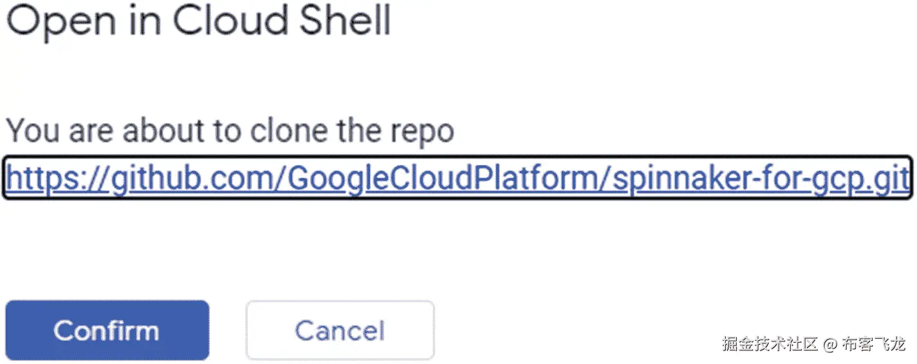Click the 'Open in Cloud Shell' heading
Screen dimensions: 917x364
click(x=198, y=21)
